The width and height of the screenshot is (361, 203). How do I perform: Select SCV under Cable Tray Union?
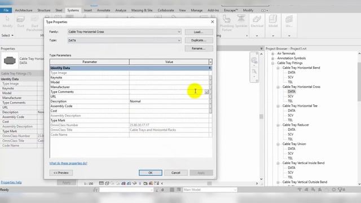click(x=290, y=153)
